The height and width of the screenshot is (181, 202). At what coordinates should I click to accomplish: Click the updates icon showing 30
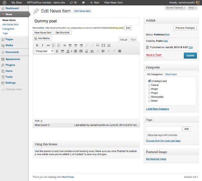click(73, 3)
